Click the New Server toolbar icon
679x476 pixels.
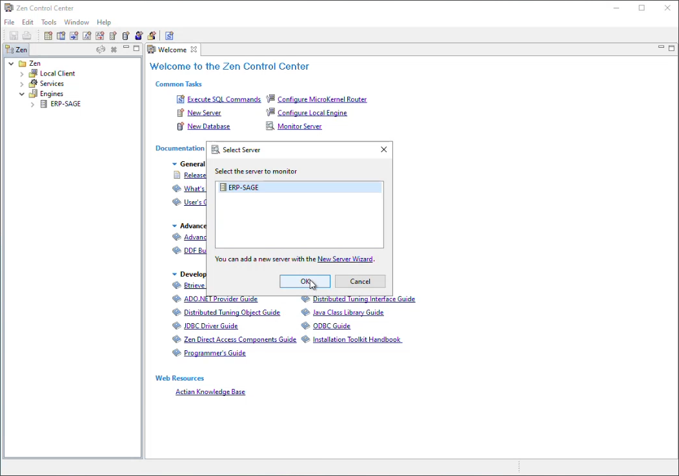click(x=113, y=36)
